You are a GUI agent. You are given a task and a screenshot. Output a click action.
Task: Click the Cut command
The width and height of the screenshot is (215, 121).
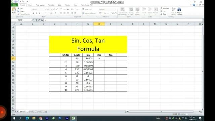click(x=20, y=8)
